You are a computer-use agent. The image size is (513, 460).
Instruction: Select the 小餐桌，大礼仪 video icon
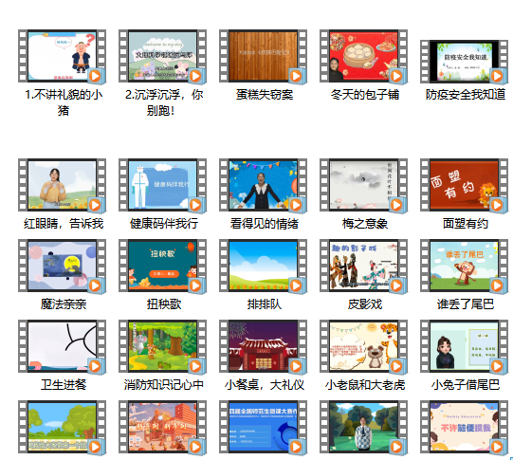(x=263, y=346)
